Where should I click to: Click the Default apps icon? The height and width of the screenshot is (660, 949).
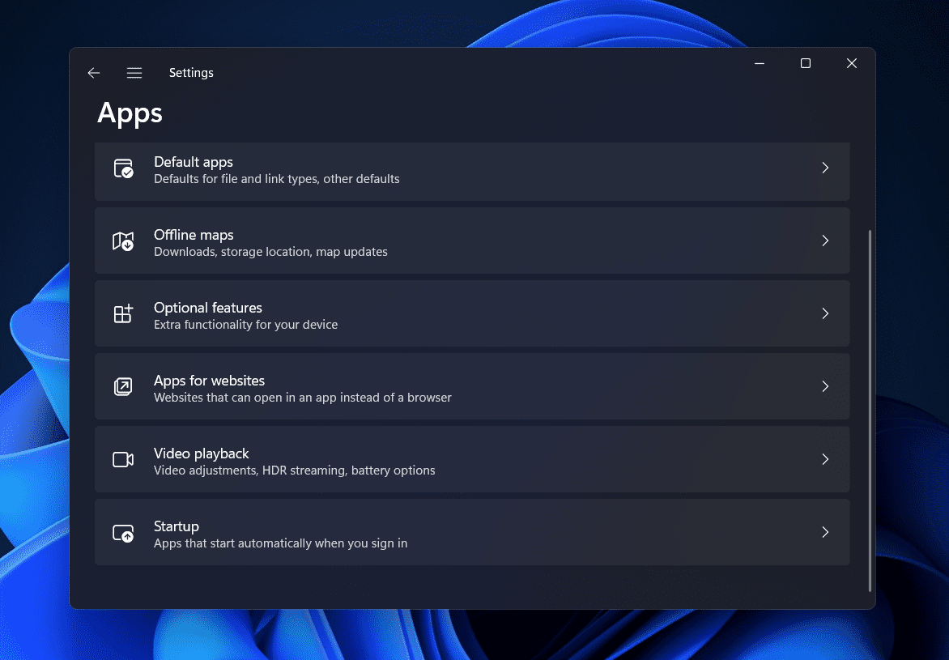click(123, 168)
